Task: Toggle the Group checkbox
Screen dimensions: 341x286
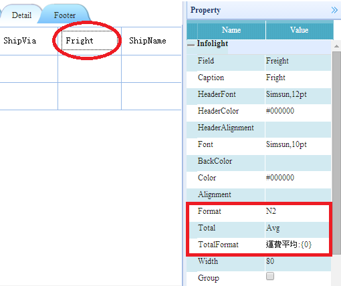Action: click(270, 276)
